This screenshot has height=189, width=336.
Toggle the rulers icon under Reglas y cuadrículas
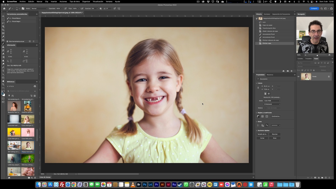[x=258, y=116]
